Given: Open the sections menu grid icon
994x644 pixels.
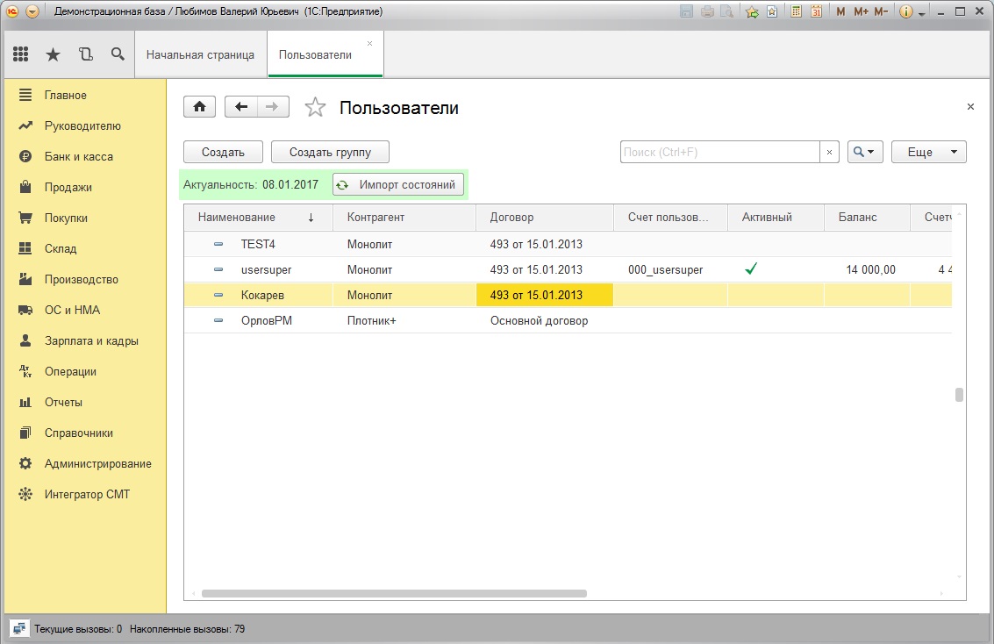Looking at the screenshot, I should (x=20, y=54).
